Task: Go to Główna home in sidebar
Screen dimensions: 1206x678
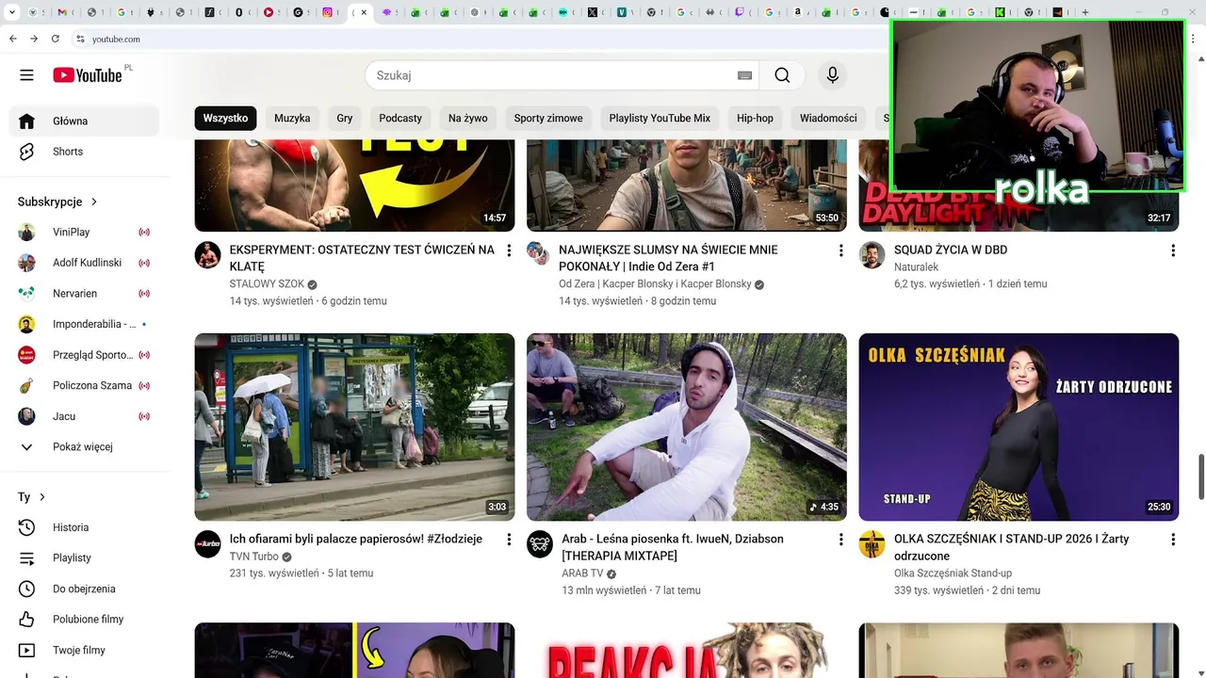Action: pyautogui.click(x=85, y=121)
